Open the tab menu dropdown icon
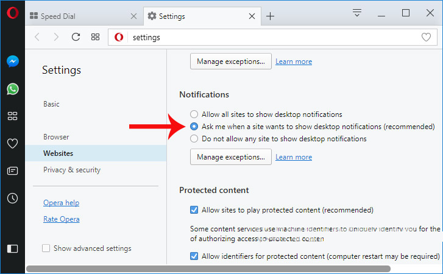Screen dimensions: 443x274 coord(357,13)
